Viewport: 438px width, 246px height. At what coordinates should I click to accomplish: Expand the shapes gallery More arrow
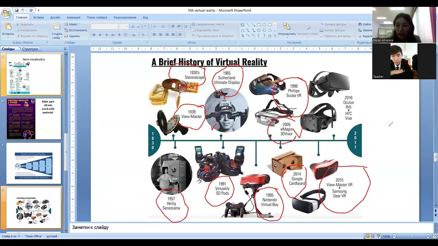pos(275,36)
